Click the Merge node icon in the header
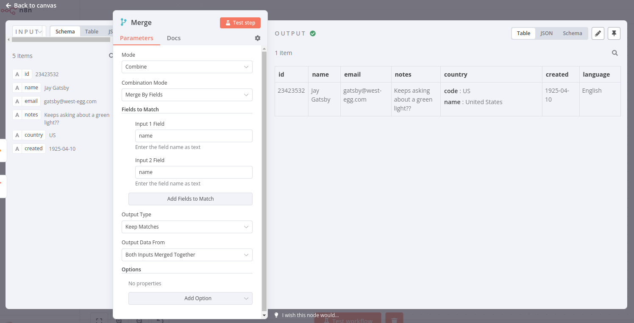Image resolution: width=634 pixels, height=323 pixels. (x=123, y=22)
